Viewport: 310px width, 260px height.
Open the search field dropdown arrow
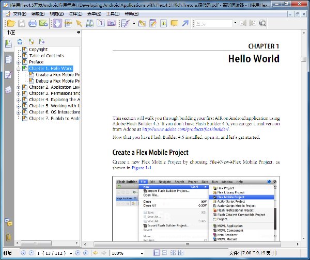click(x=235, y=23)
